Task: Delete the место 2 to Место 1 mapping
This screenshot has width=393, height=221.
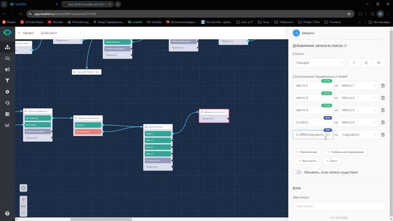Action: coord(383,86)
